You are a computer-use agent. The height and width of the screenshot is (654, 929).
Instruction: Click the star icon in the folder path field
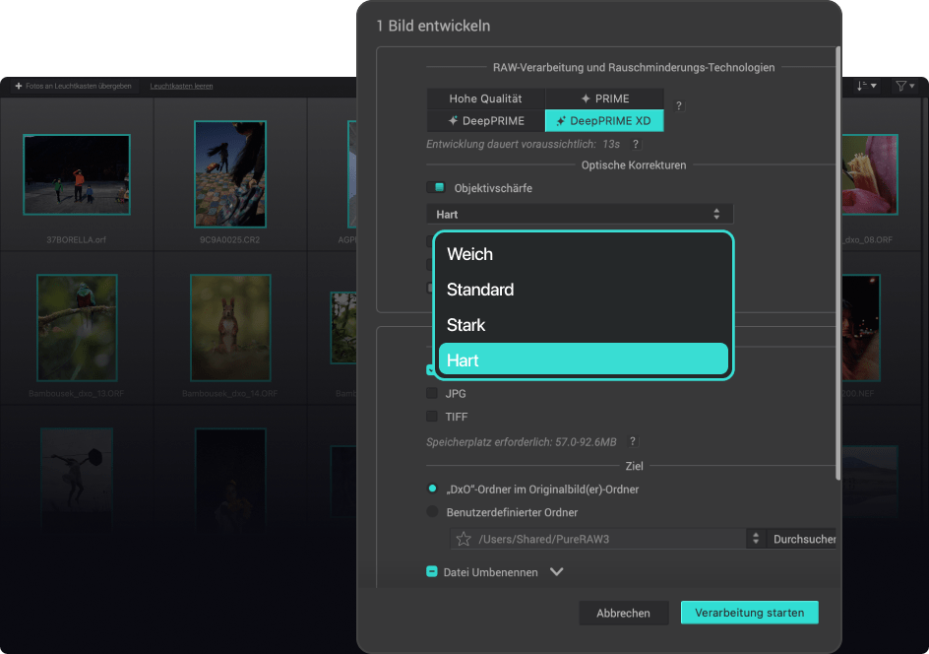pyautogui.click(x=464, y=539)
